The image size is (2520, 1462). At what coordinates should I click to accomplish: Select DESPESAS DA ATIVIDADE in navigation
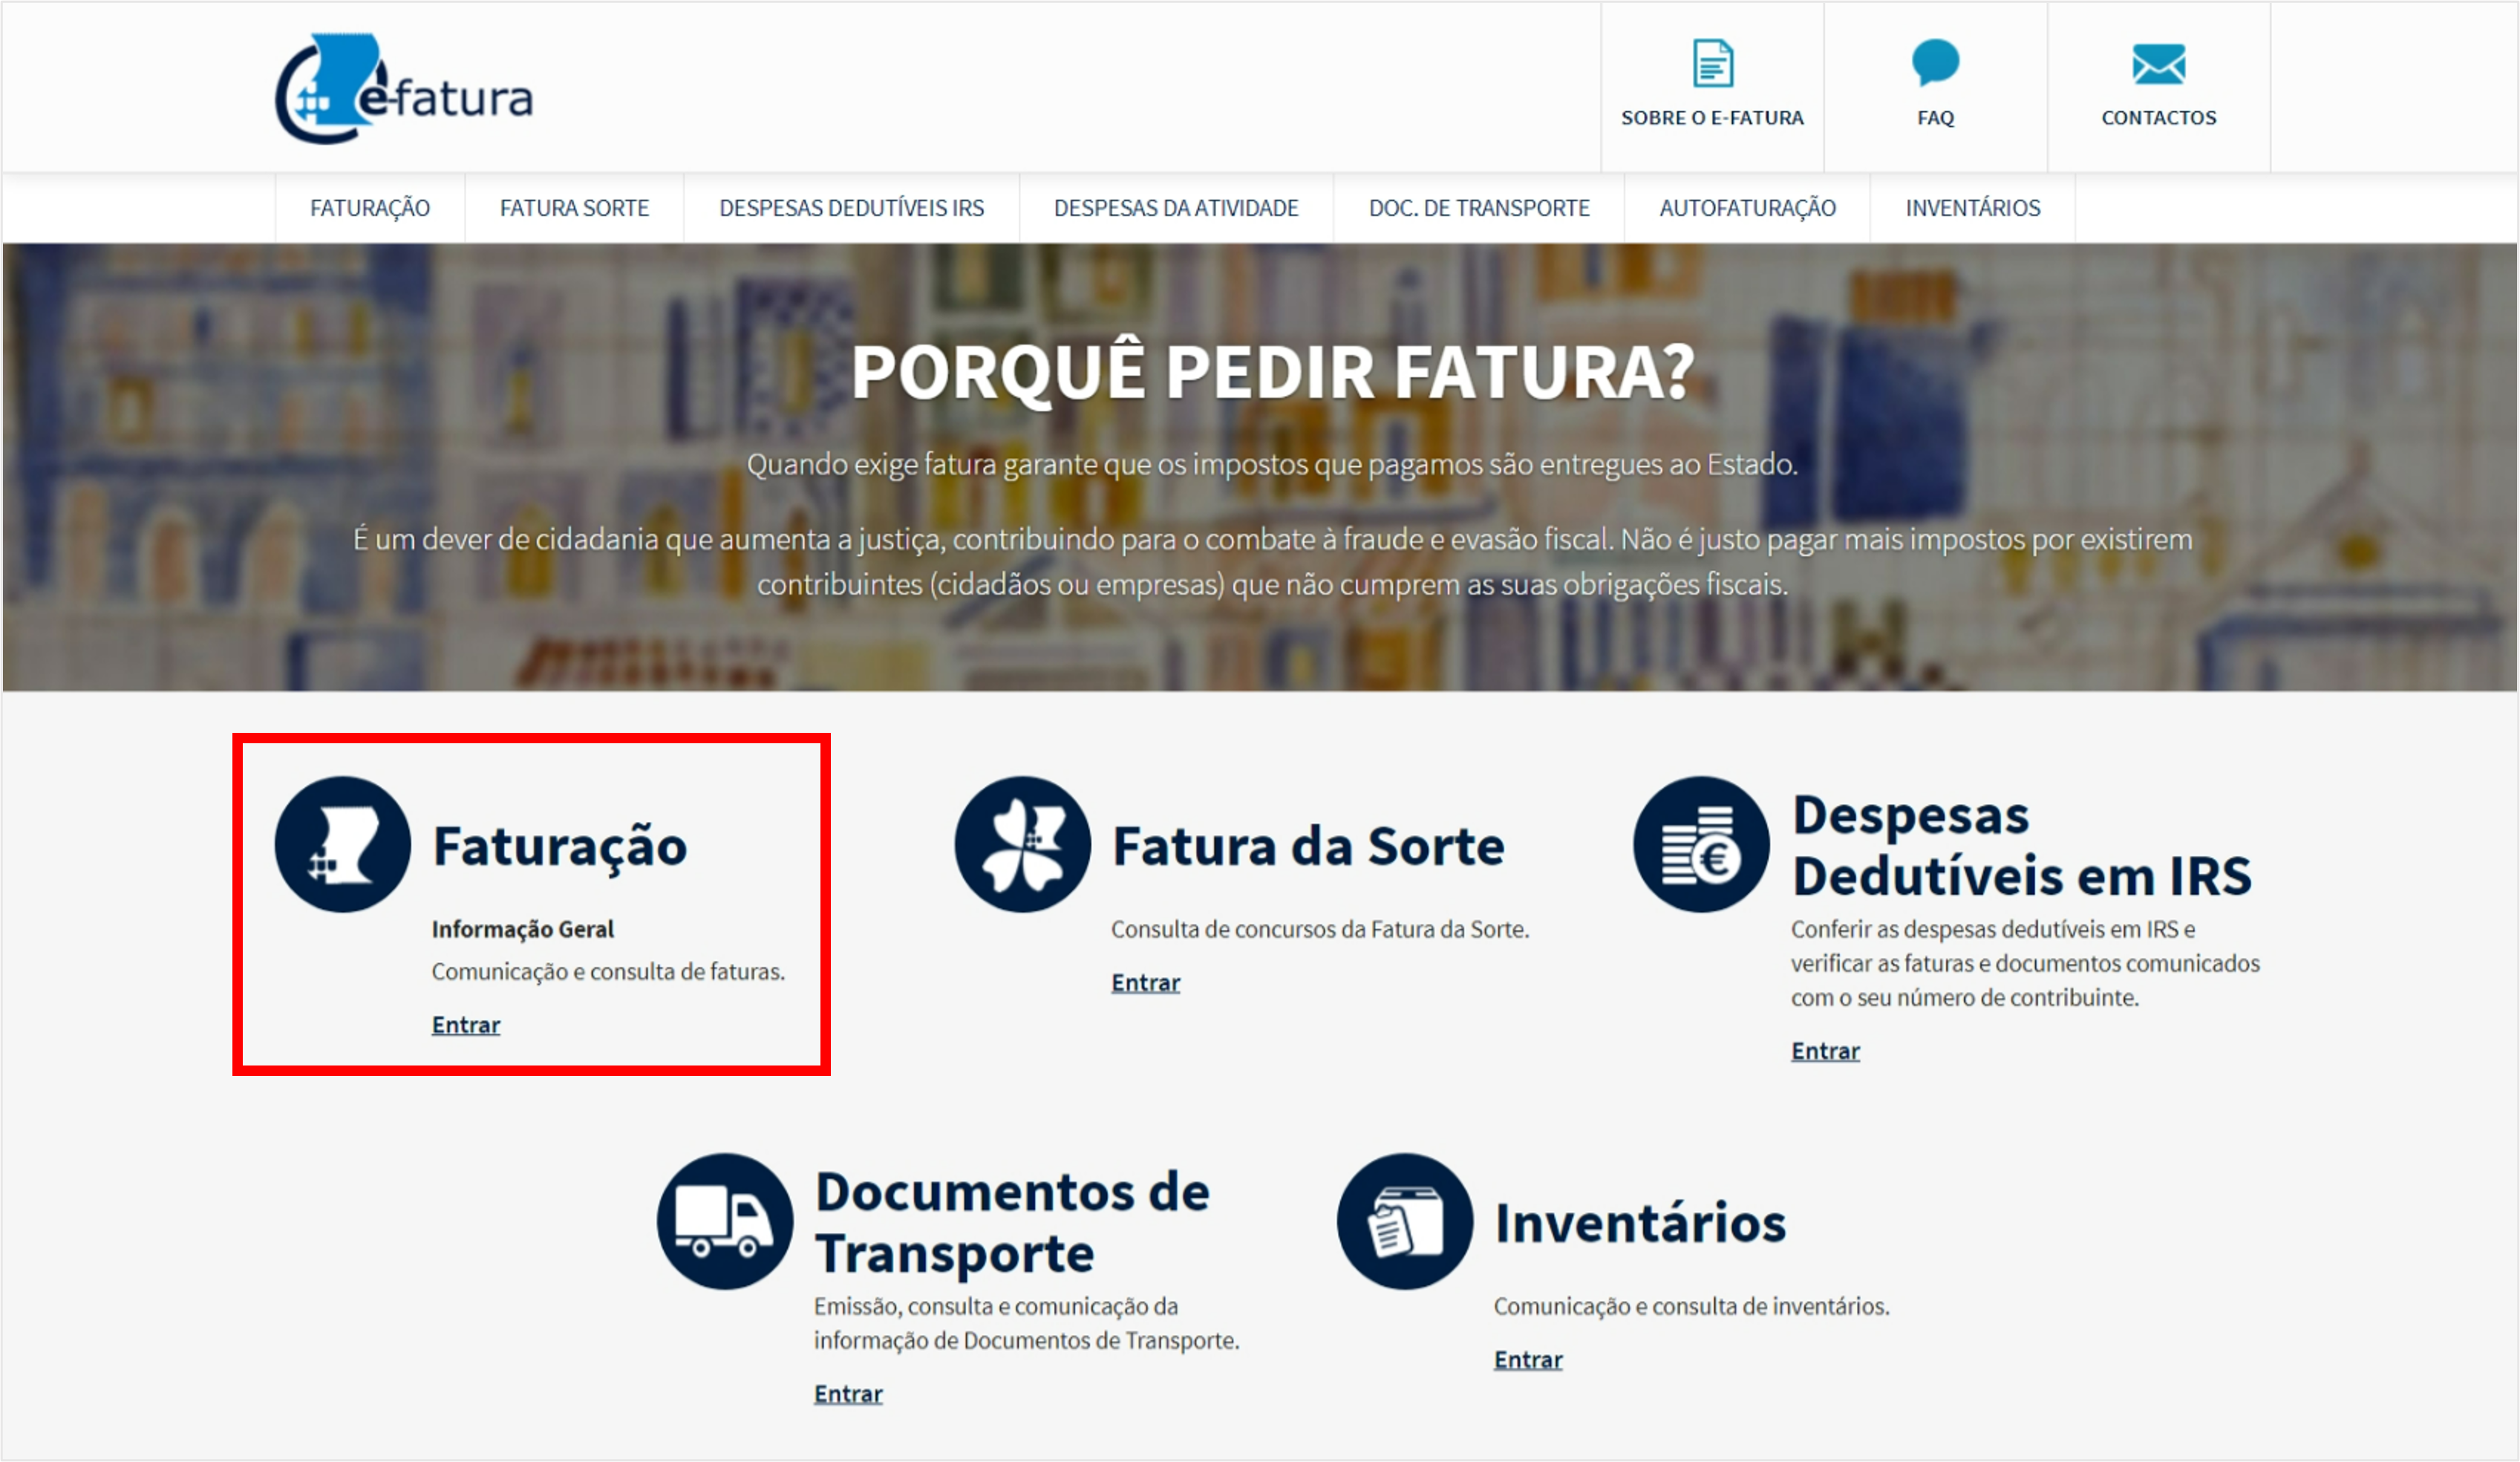click(1176, 208)
